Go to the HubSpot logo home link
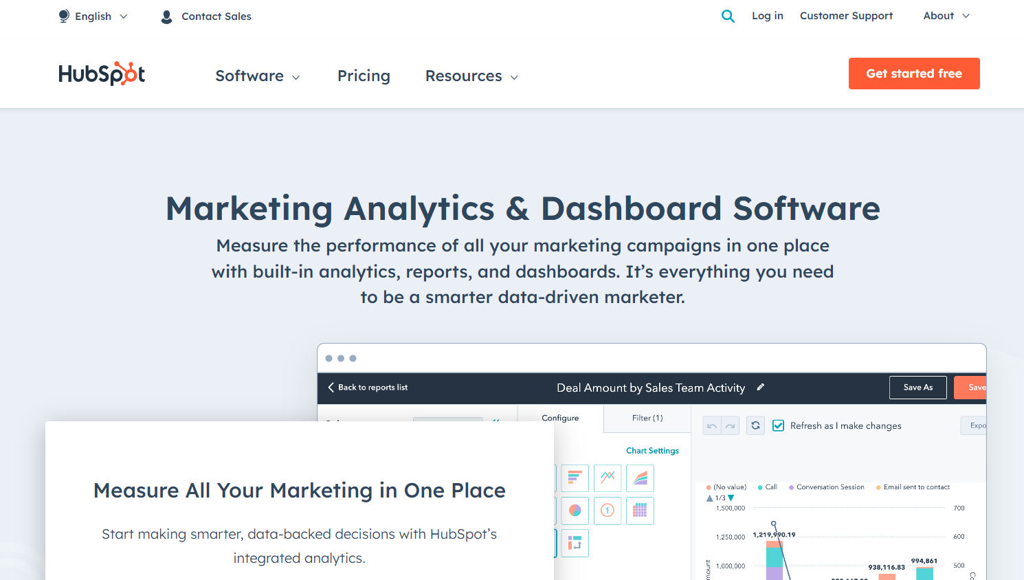This screenshot has width=1024, height=580. [102, 74]
